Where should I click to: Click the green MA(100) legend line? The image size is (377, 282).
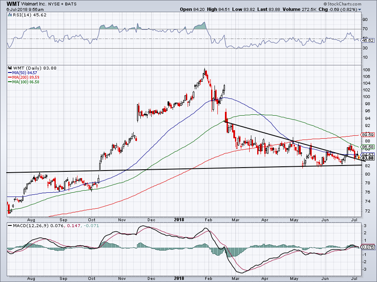click(x=10, y=82)
